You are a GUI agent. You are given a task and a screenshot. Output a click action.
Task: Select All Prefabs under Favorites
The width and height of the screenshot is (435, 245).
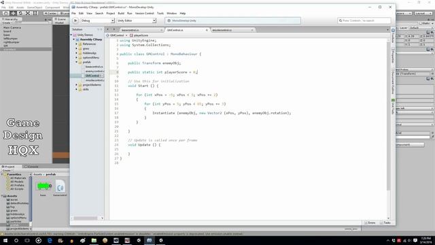tap(17, 185)
